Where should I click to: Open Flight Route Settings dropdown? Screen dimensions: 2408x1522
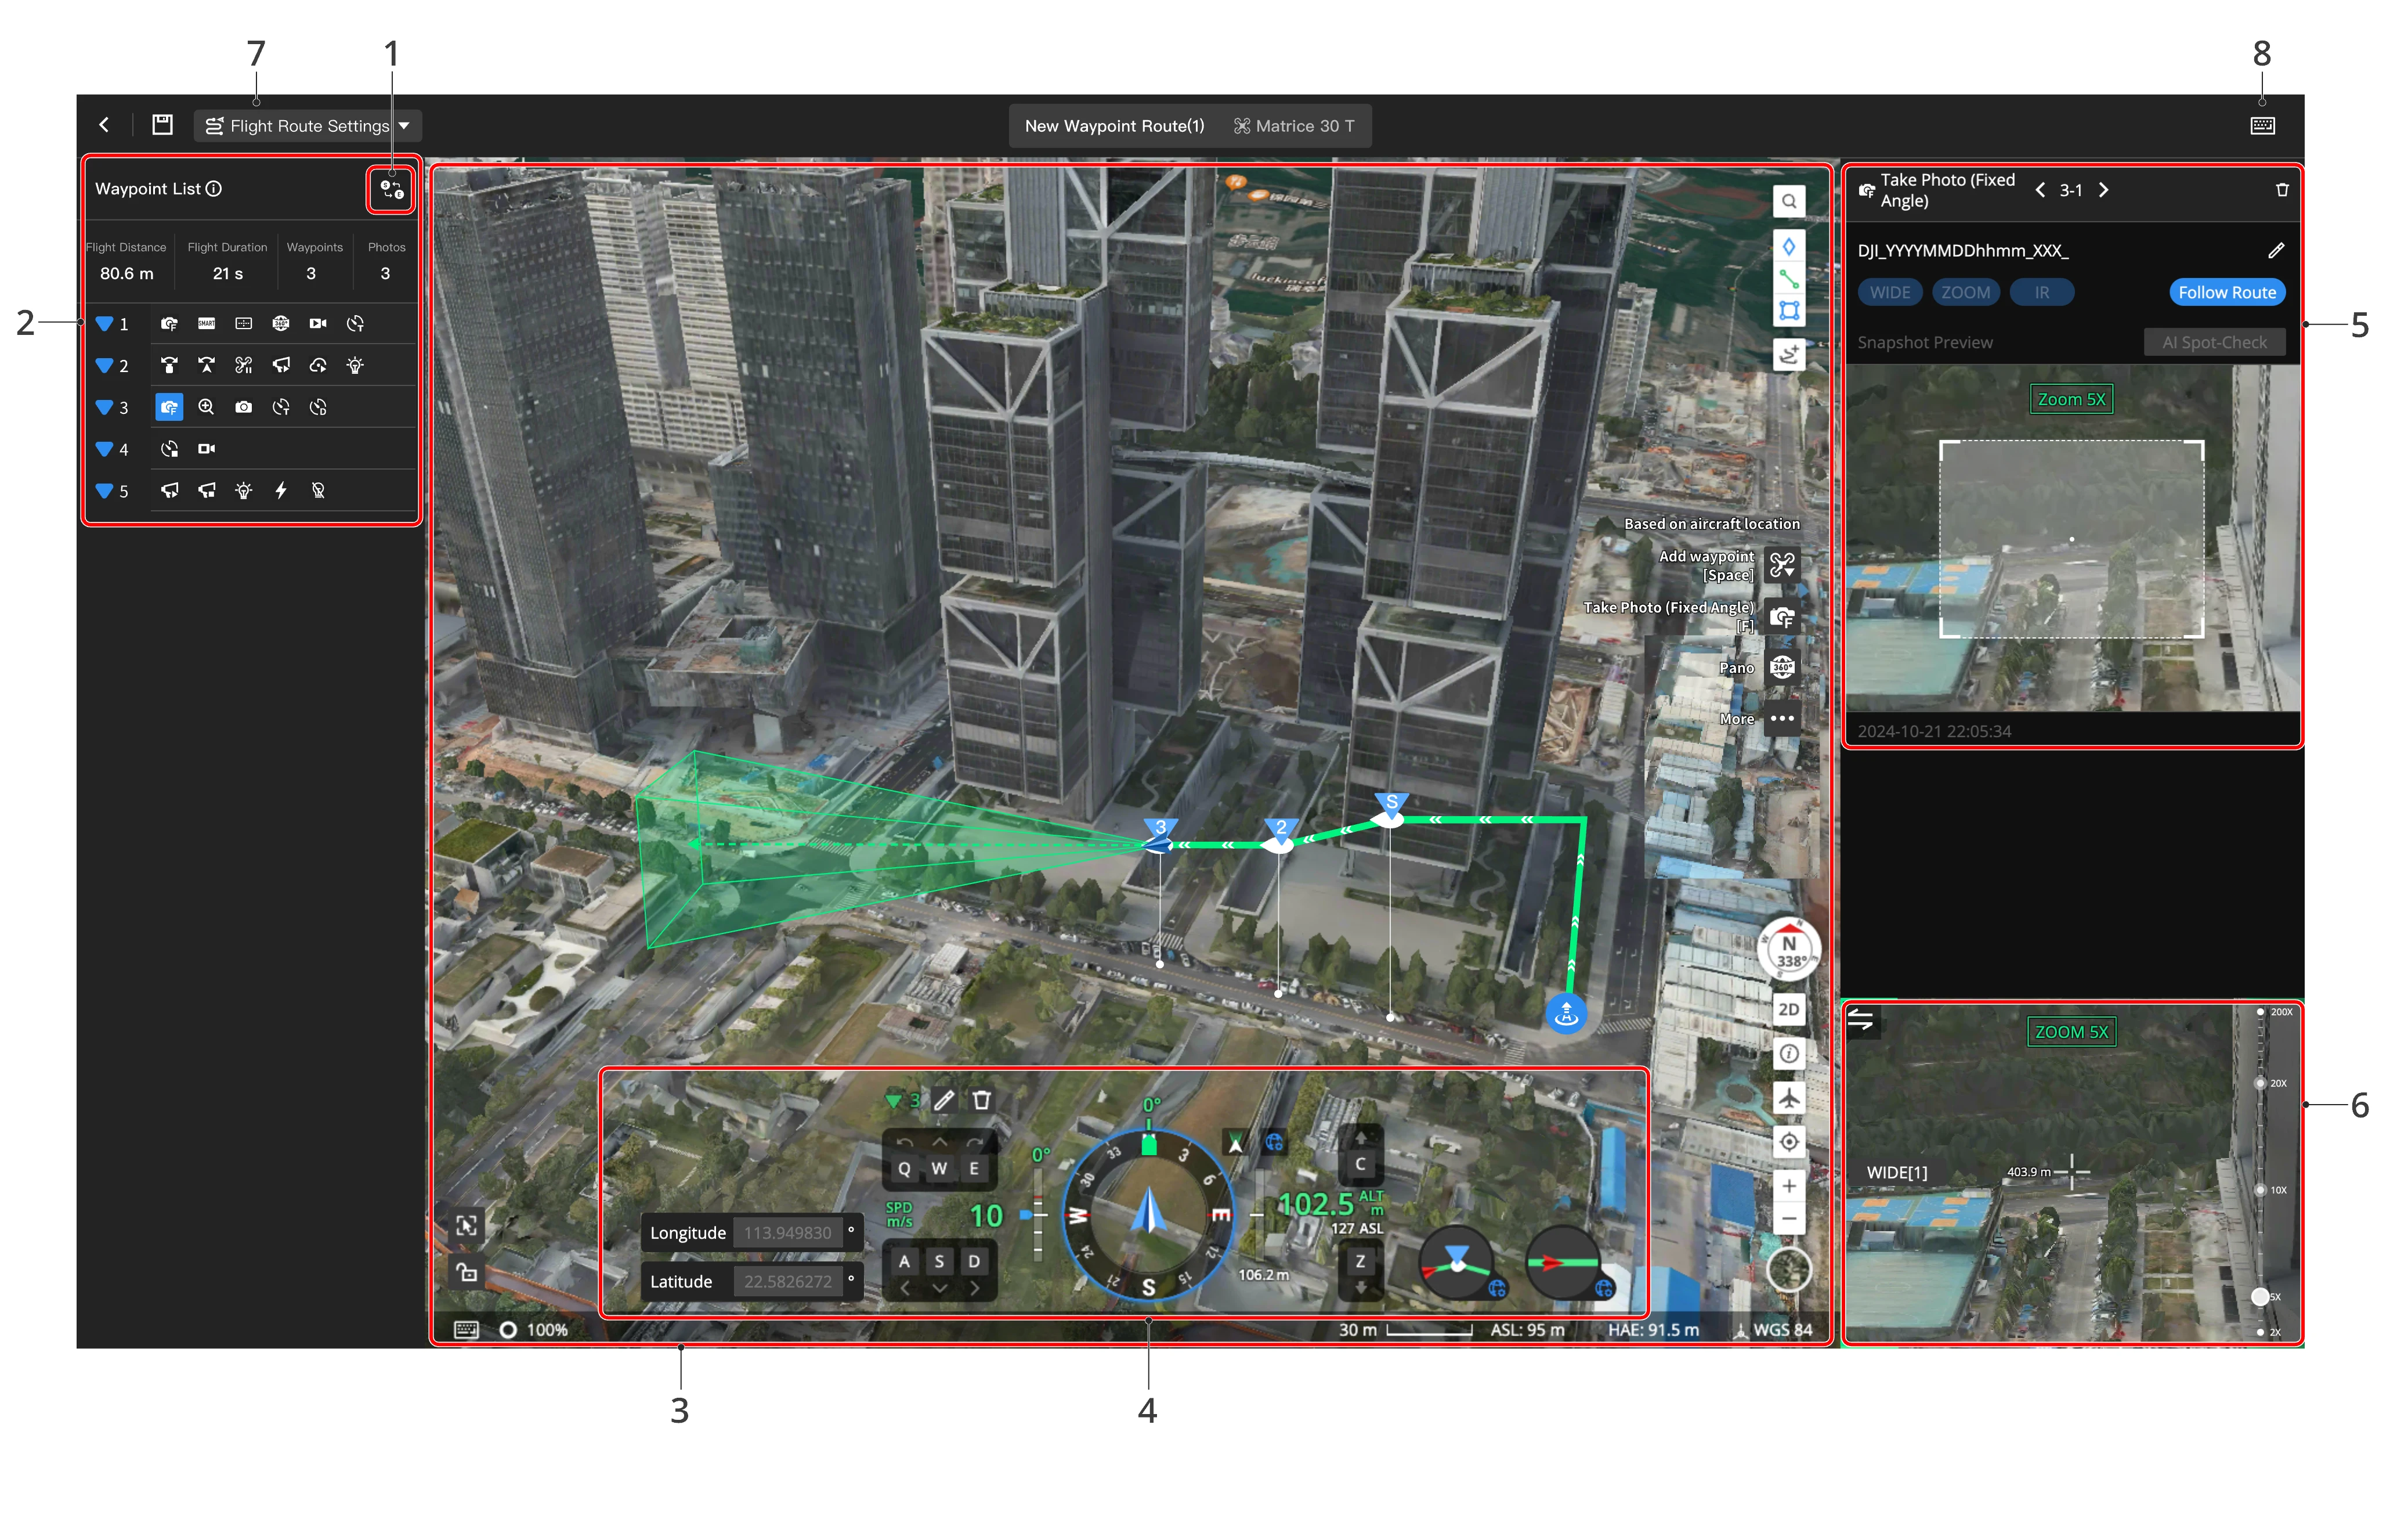308,125
